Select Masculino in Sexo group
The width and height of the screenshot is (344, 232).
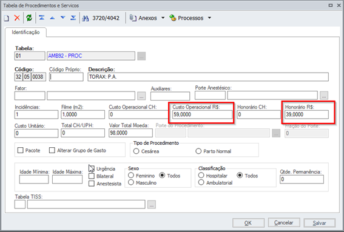[x=131, y=182]
